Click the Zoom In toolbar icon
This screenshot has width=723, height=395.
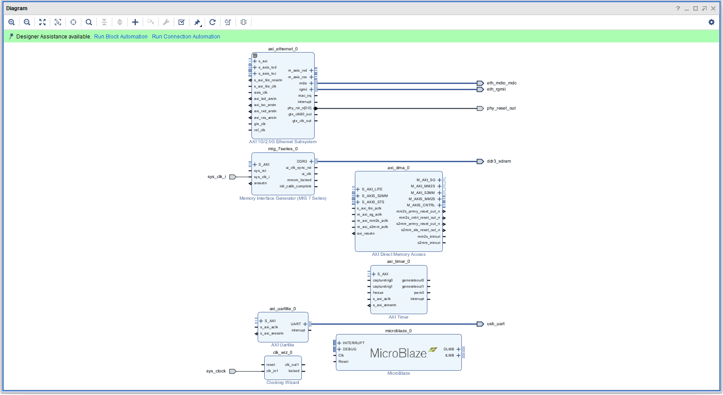pyautogui.click(x=11, y=22)
